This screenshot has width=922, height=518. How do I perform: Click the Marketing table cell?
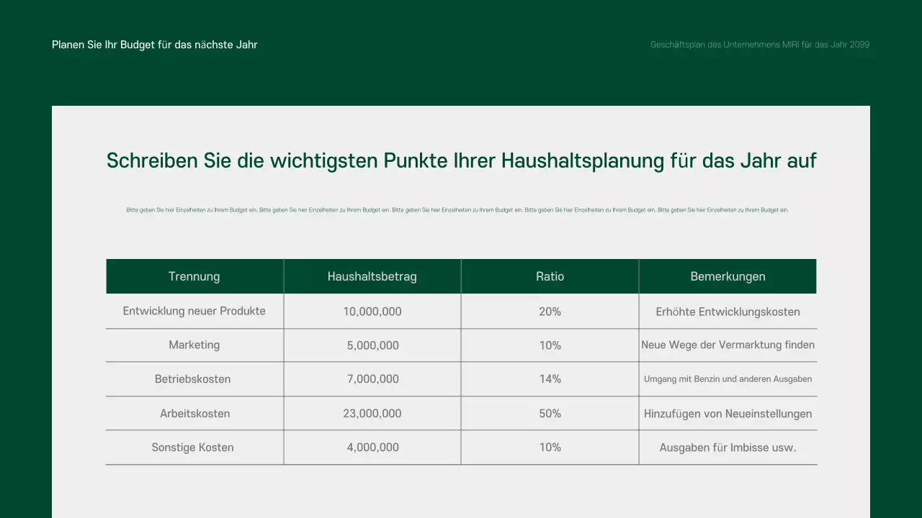194,345
